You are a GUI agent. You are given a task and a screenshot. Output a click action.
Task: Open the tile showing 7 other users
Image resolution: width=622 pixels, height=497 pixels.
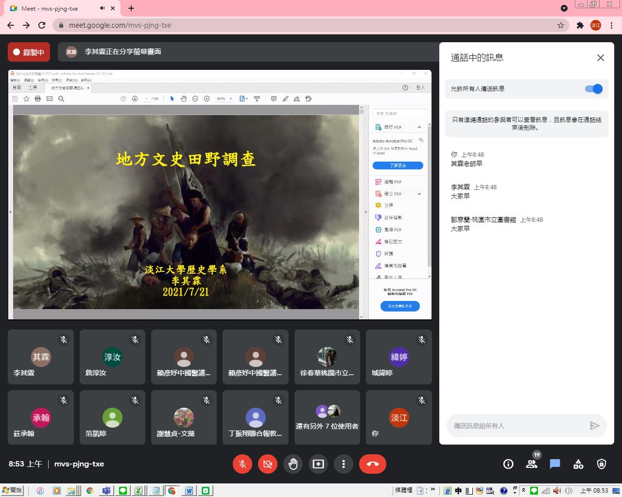coord(327,417)
